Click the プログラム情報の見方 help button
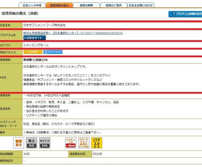 point(185,14)
